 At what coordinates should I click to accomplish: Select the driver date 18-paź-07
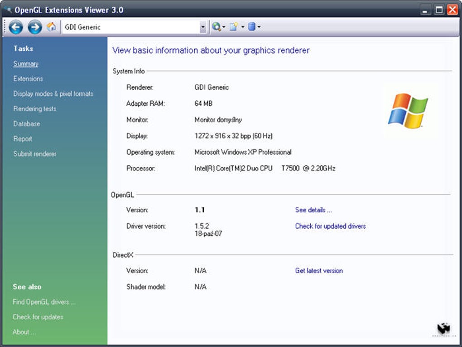[x=208, y=234]
